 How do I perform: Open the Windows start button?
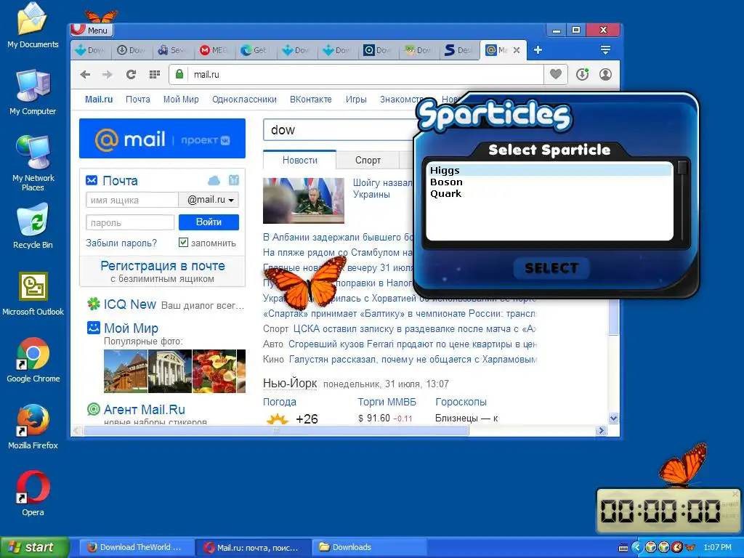pyautogui.click(x=35, y=547)
